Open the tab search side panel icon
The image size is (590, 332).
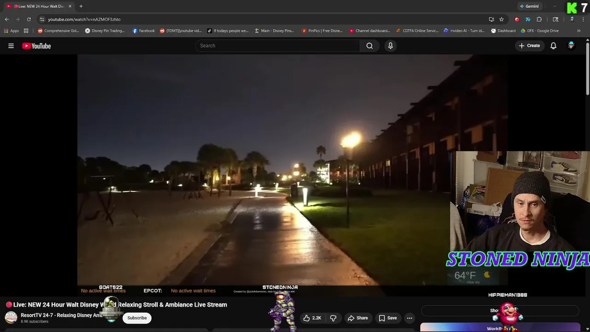(555, 19)
